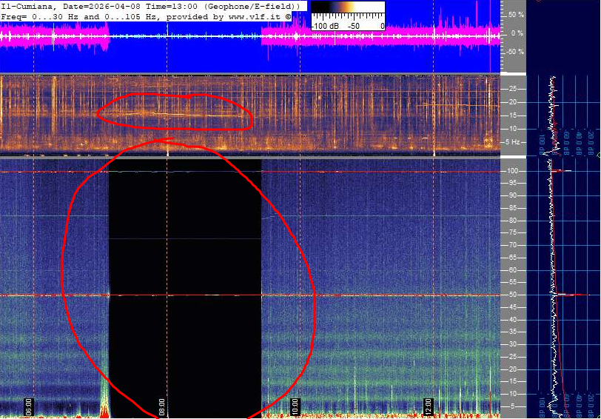Select the 06:00 time marker

pos(28,406)
